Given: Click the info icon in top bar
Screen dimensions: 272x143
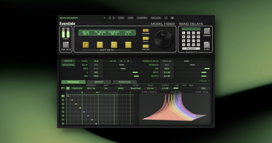Looking at the screenshot, I should [166, 18].
